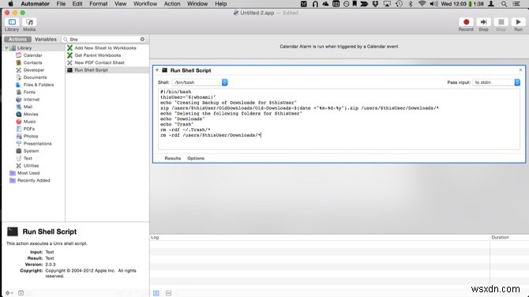Open the gear action menu at bottom left
Image resolution: width=529 pixels, height=297 pixels.
[x=9, y=293]
